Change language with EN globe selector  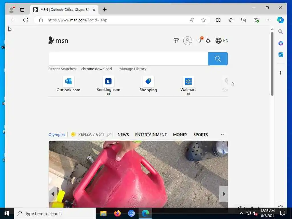click(222, 40)
